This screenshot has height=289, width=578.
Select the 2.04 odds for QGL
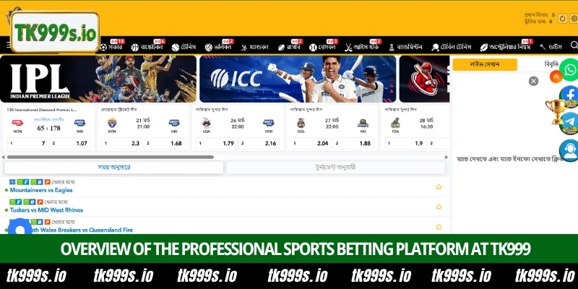click(311, 143)
